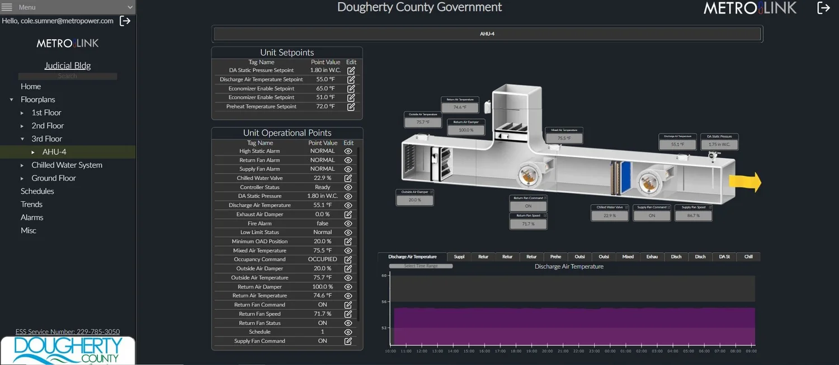
Task: Edit the Return Fan Command point
Action: 348,305
